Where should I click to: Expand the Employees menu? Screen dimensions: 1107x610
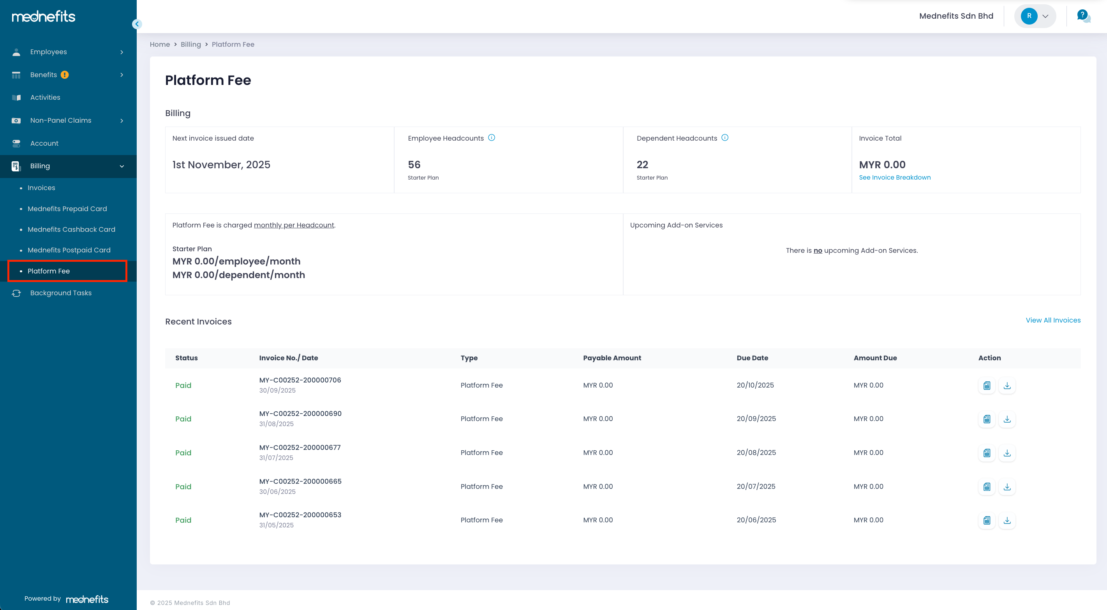point(122,52)
